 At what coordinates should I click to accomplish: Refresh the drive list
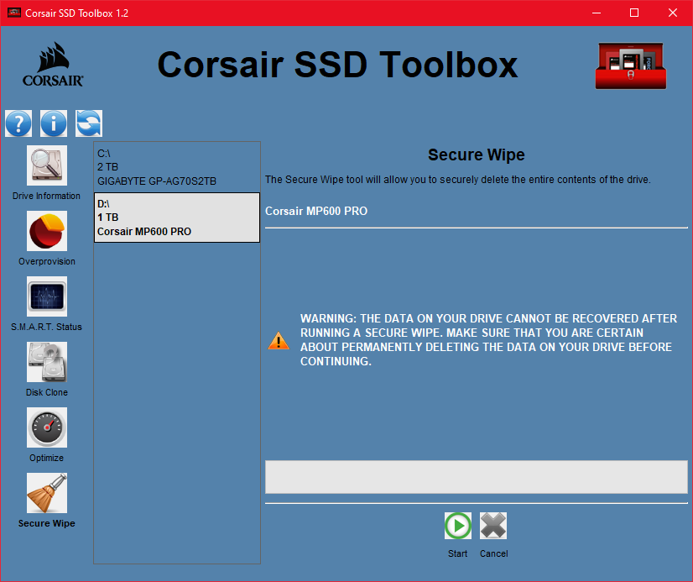(89, 123)
